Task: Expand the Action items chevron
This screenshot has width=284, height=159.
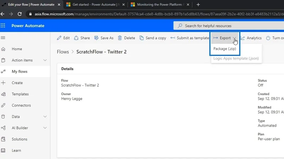Action: click(45, 60)
